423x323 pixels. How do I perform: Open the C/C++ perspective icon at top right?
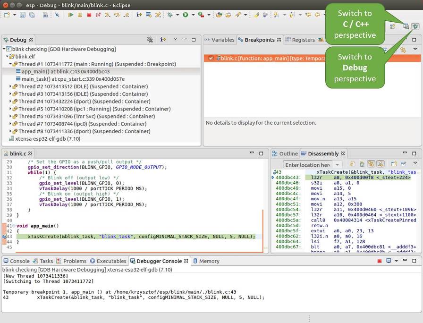(406, 26)
